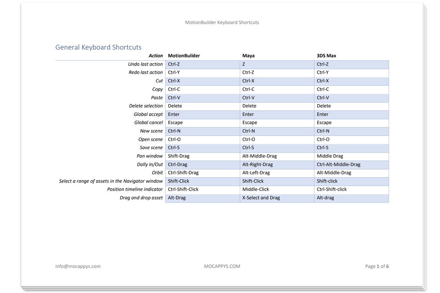This screenshot has height=293, width=440.
Task: Select the Maya column header
Action: 248,56
